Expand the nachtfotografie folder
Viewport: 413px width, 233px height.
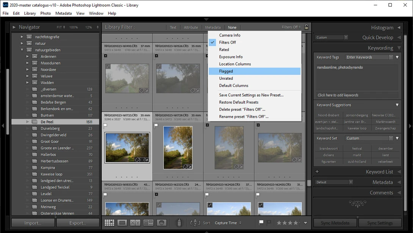pyautogui.click(x=22, y=37)
